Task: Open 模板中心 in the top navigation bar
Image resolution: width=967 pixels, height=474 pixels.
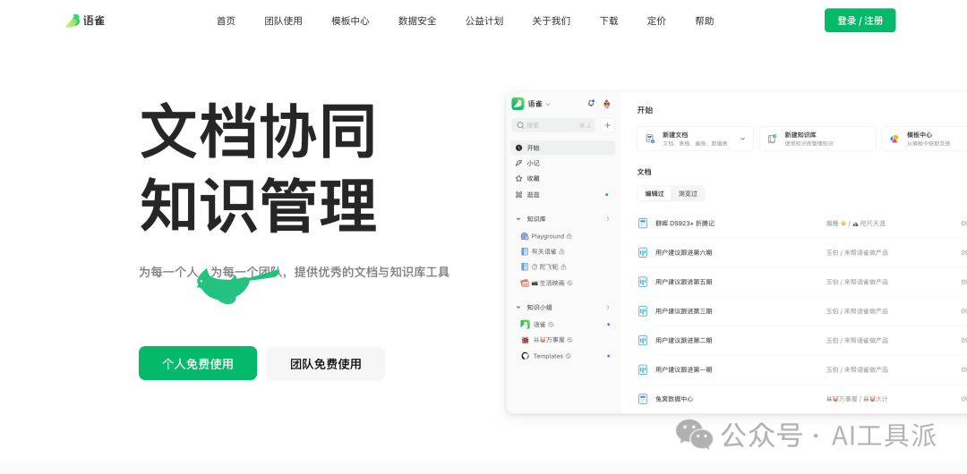Action: coord(350,21)
